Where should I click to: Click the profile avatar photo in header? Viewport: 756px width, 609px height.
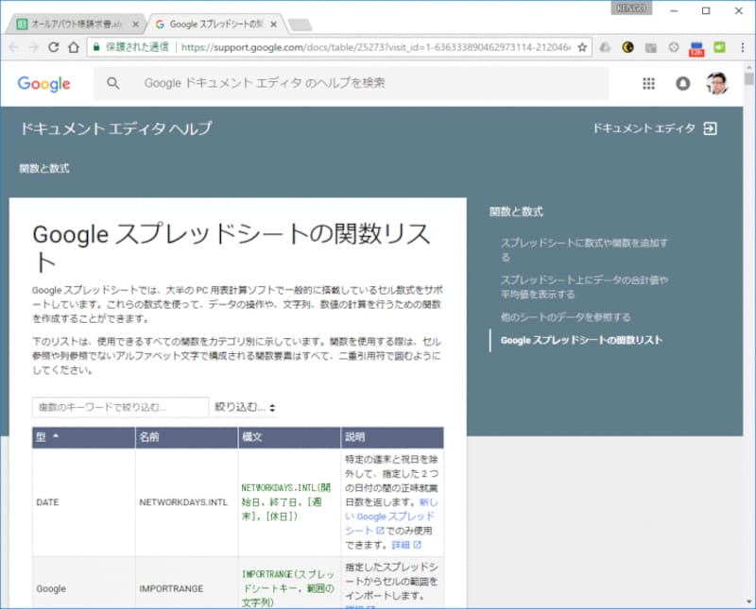point(717,84)
